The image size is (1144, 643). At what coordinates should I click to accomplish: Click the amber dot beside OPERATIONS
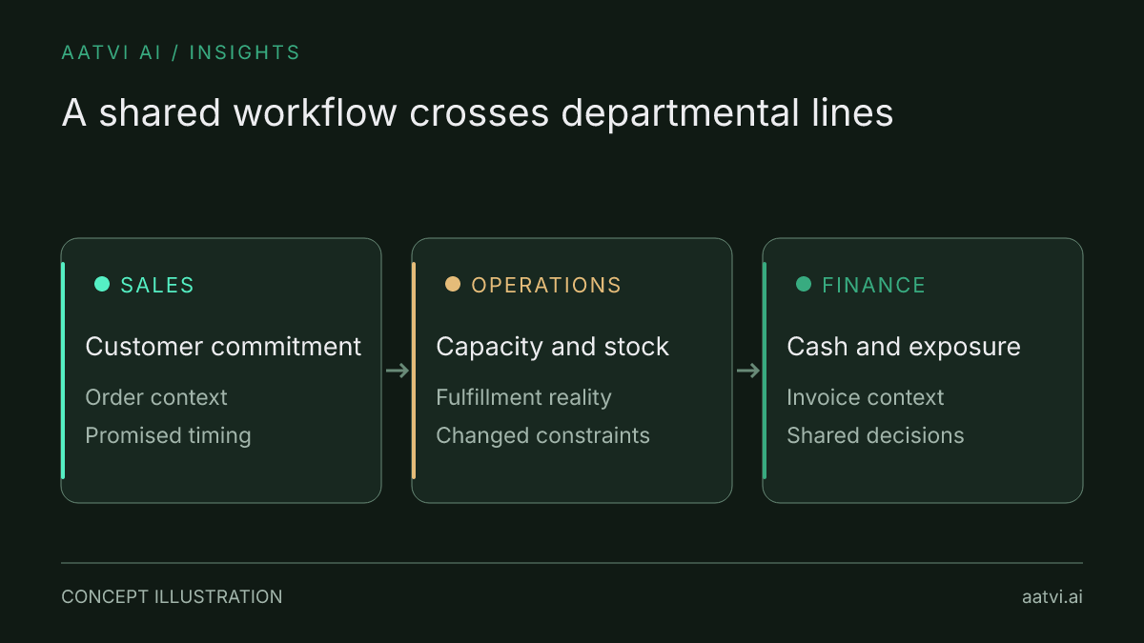pyautogui.click(x=453, y=284)
